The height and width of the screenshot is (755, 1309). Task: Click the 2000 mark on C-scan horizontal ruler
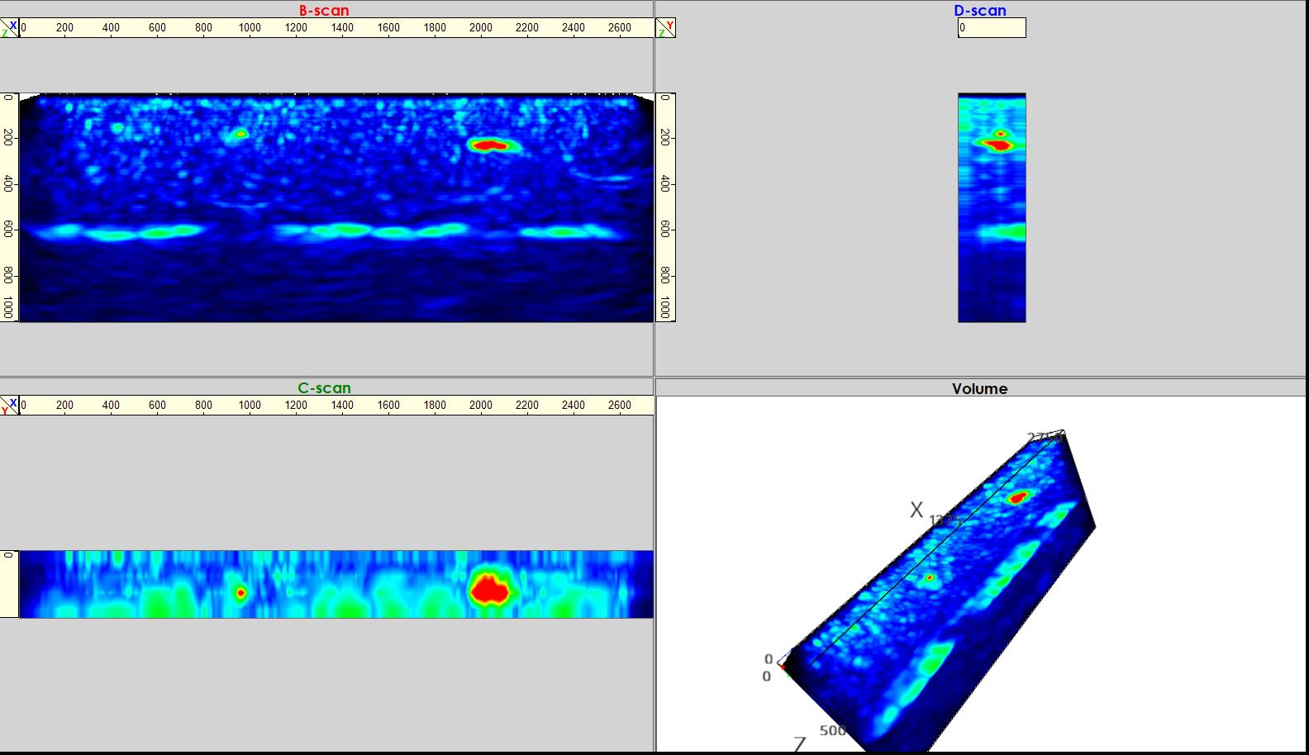pyautogui.click(x=481, y=406)
